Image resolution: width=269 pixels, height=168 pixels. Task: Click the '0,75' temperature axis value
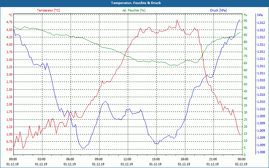coord(10,142)
